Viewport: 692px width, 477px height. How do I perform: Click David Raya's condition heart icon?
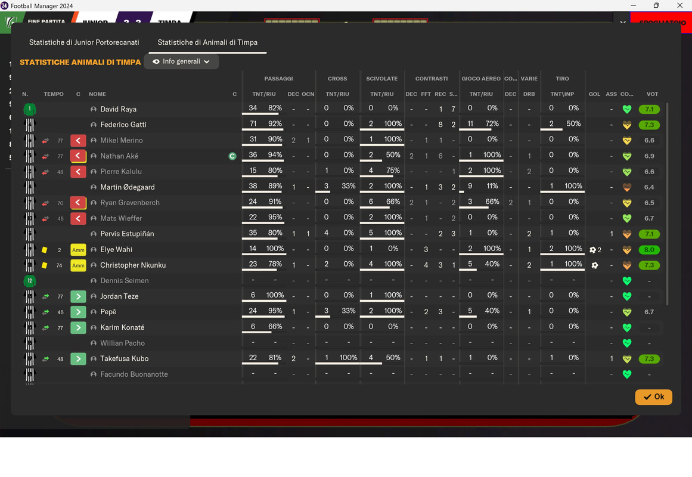(626, 109)
